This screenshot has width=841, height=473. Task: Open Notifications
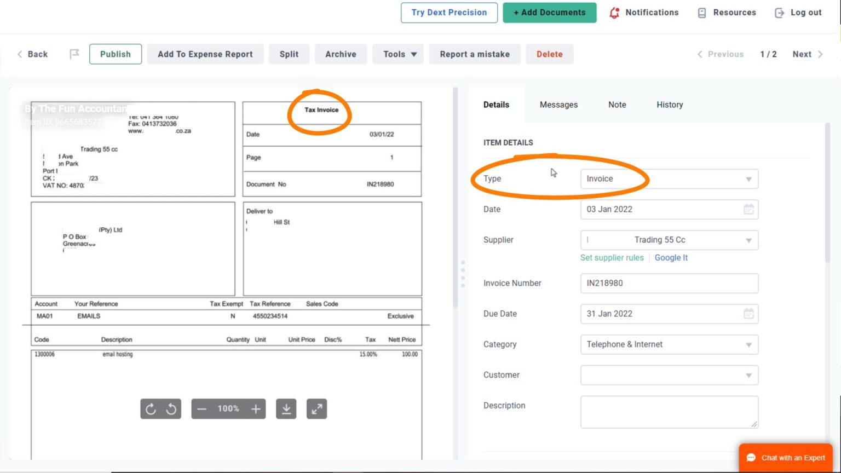click(644, 12)
